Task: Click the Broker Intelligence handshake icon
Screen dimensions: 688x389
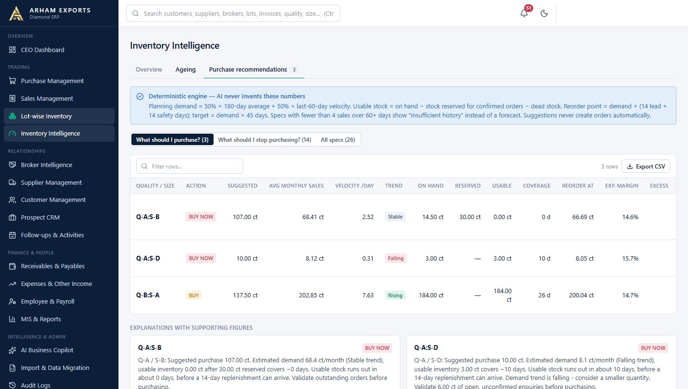Action: (x=12, y=165)
